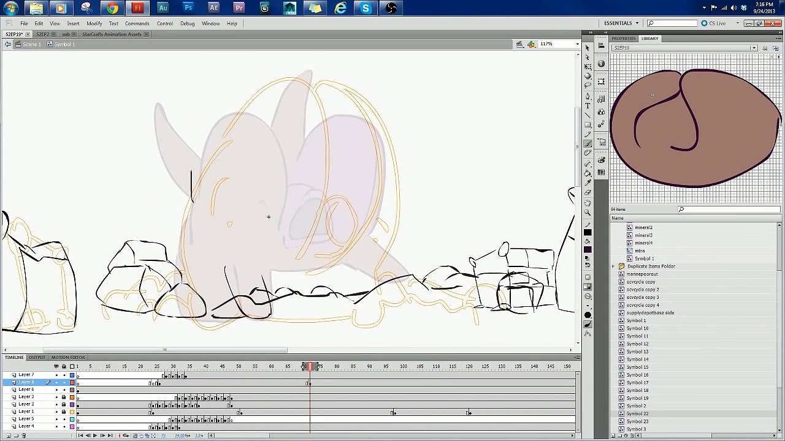Select the Lasso tool

pos(588,85)
